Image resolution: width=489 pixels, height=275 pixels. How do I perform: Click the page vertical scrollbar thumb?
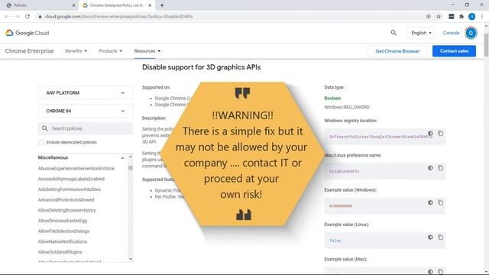click(x=486, y=45)
